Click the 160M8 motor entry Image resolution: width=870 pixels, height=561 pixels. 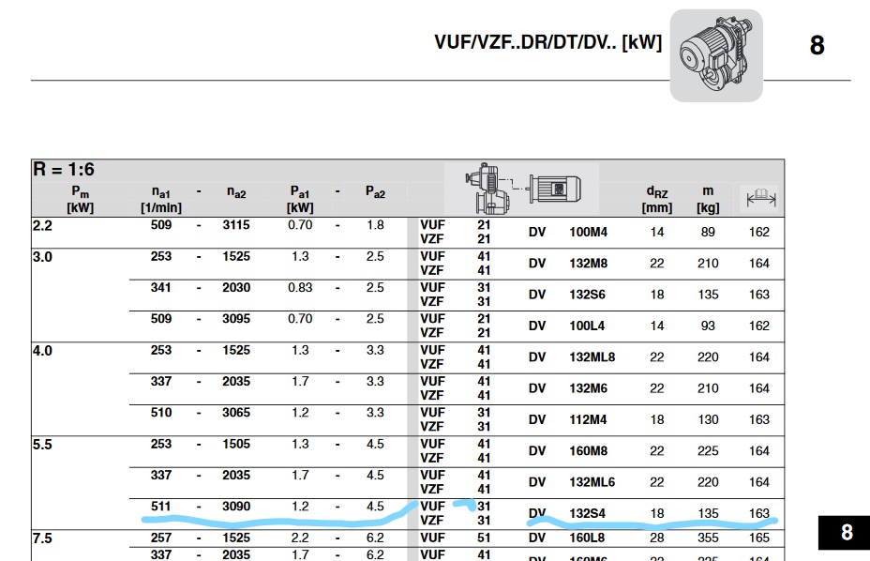(588, 450)
